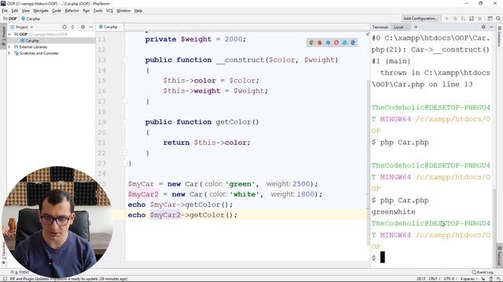Click cursor position indicator in status bar
Screen dimensions: 503x282
(x=420, y=279)
